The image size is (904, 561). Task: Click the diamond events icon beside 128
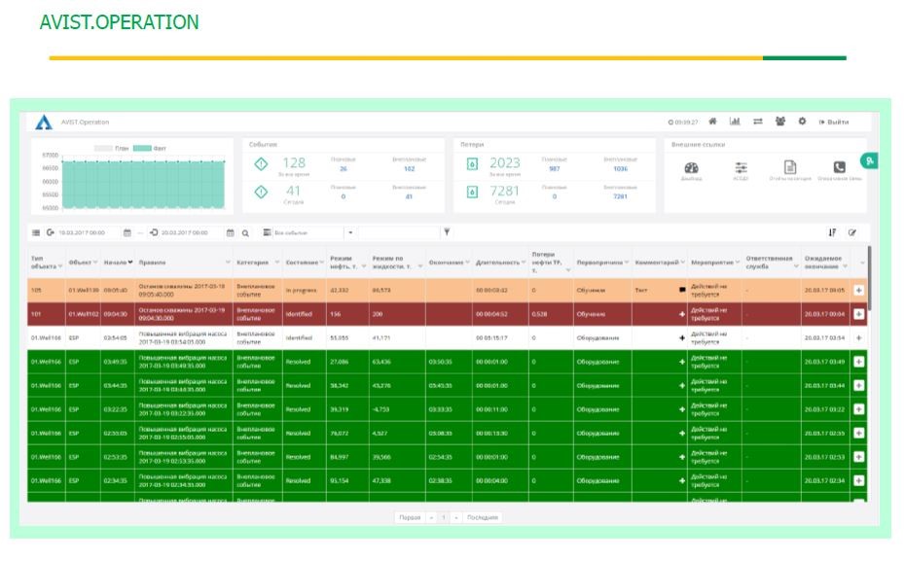click(x=261, y=164)
